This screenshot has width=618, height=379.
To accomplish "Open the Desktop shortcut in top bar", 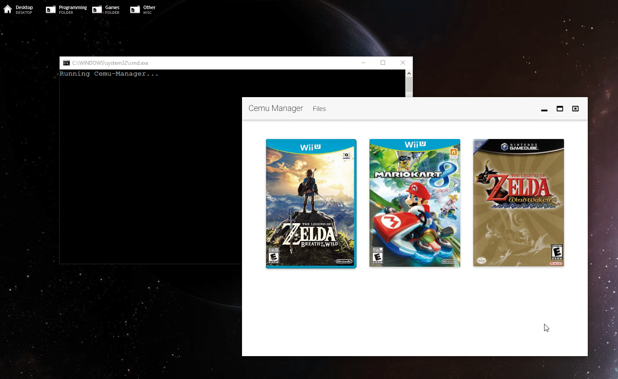I will pos(19,9).
